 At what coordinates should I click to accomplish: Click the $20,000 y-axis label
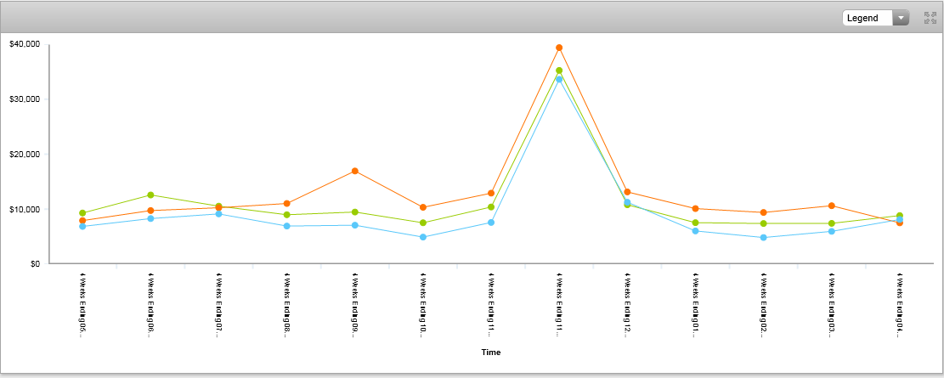tap(25, 154)
